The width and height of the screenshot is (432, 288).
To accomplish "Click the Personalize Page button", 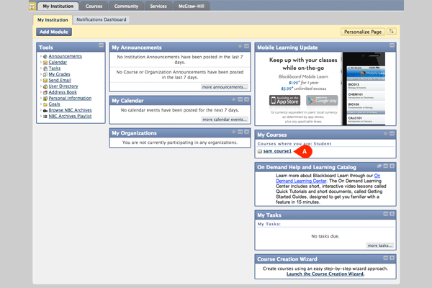I will (362, 32).
